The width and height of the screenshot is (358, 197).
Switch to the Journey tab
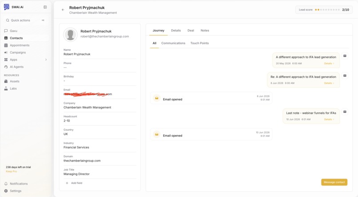pos(159,31)
